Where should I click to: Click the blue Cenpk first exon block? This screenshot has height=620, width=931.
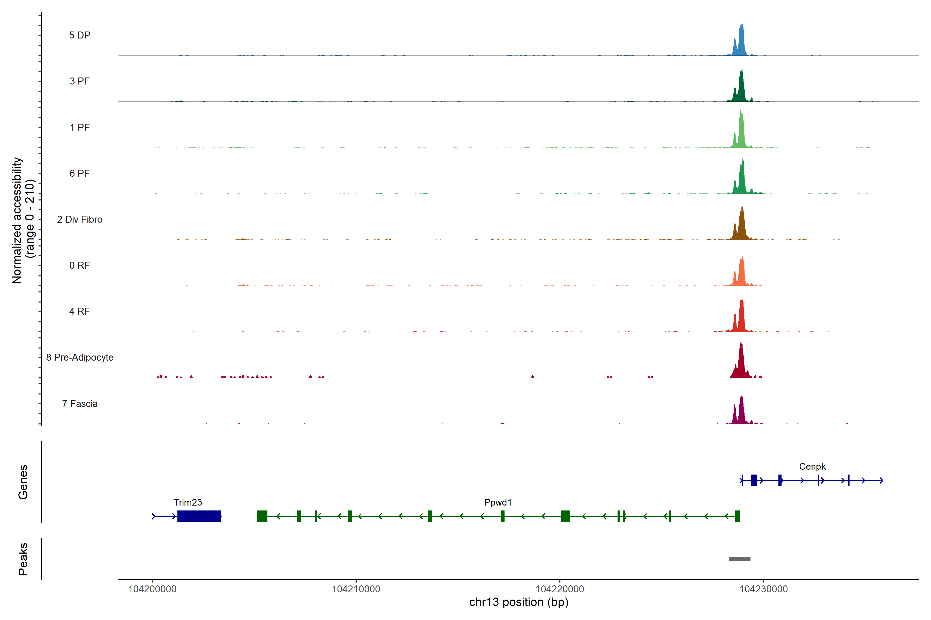click(x=754, y=480)
